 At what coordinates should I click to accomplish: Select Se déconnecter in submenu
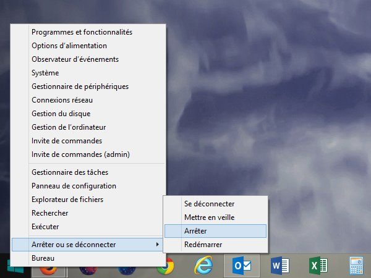point(215,204)
